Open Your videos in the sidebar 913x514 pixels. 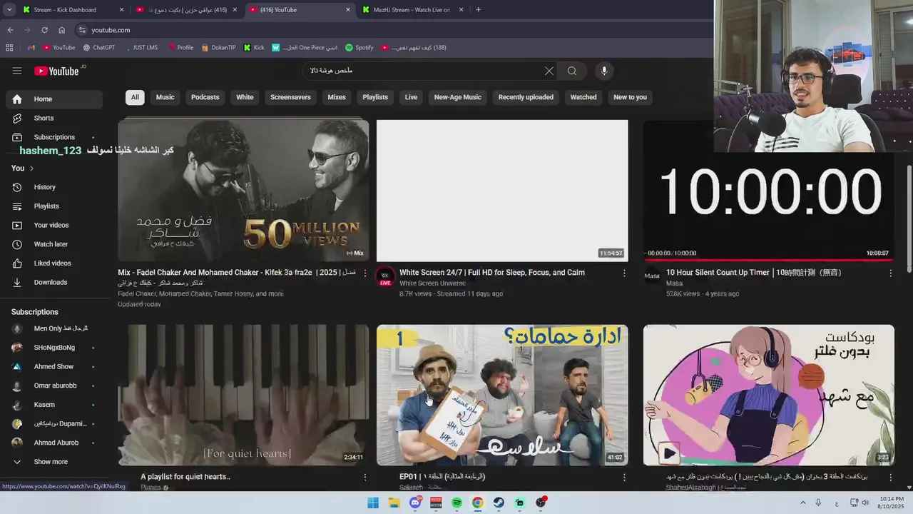pyautogui.click(x=54, y=225)
